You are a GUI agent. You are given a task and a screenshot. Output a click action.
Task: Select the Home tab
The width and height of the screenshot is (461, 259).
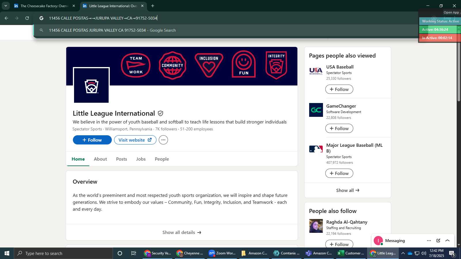(78, 159)
